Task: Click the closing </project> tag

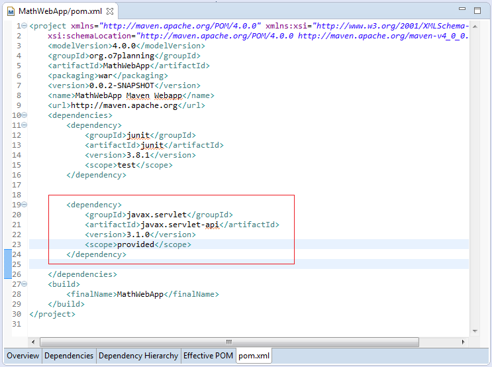Action: coord(52,314)
